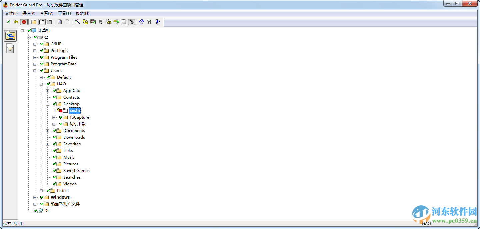Click the yellow folder toolbar icon
Viewport: 480px width, 229px height.
tap(34, 22)
